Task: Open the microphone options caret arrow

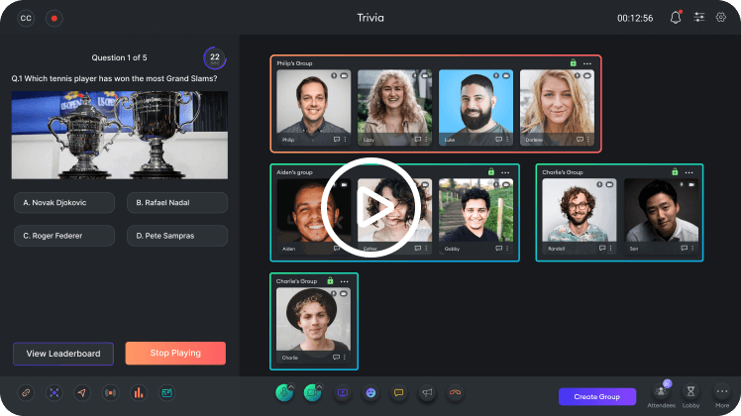Action: tap(291, 386)
